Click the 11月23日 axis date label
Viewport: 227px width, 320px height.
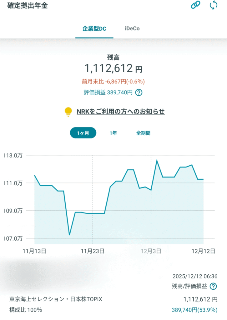93,251
